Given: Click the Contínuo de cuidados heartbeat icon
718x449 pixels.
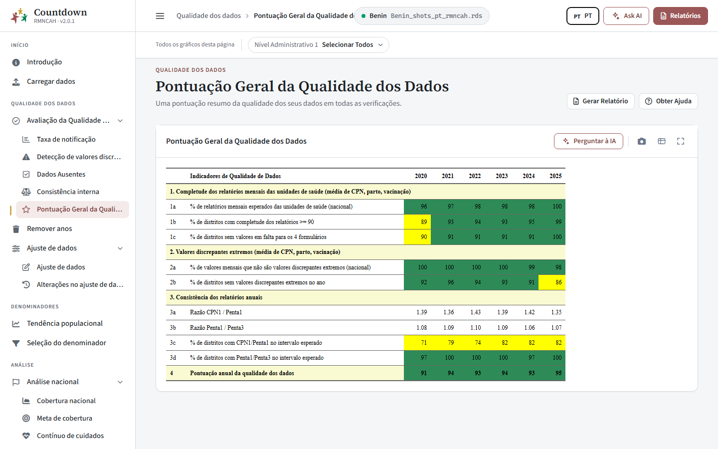Looking at the screenshot, I should pyautogui.click(x=26, y=436).
